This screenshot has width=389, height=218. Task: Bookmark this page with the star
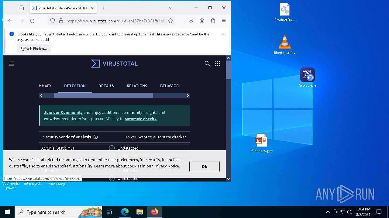170,21
